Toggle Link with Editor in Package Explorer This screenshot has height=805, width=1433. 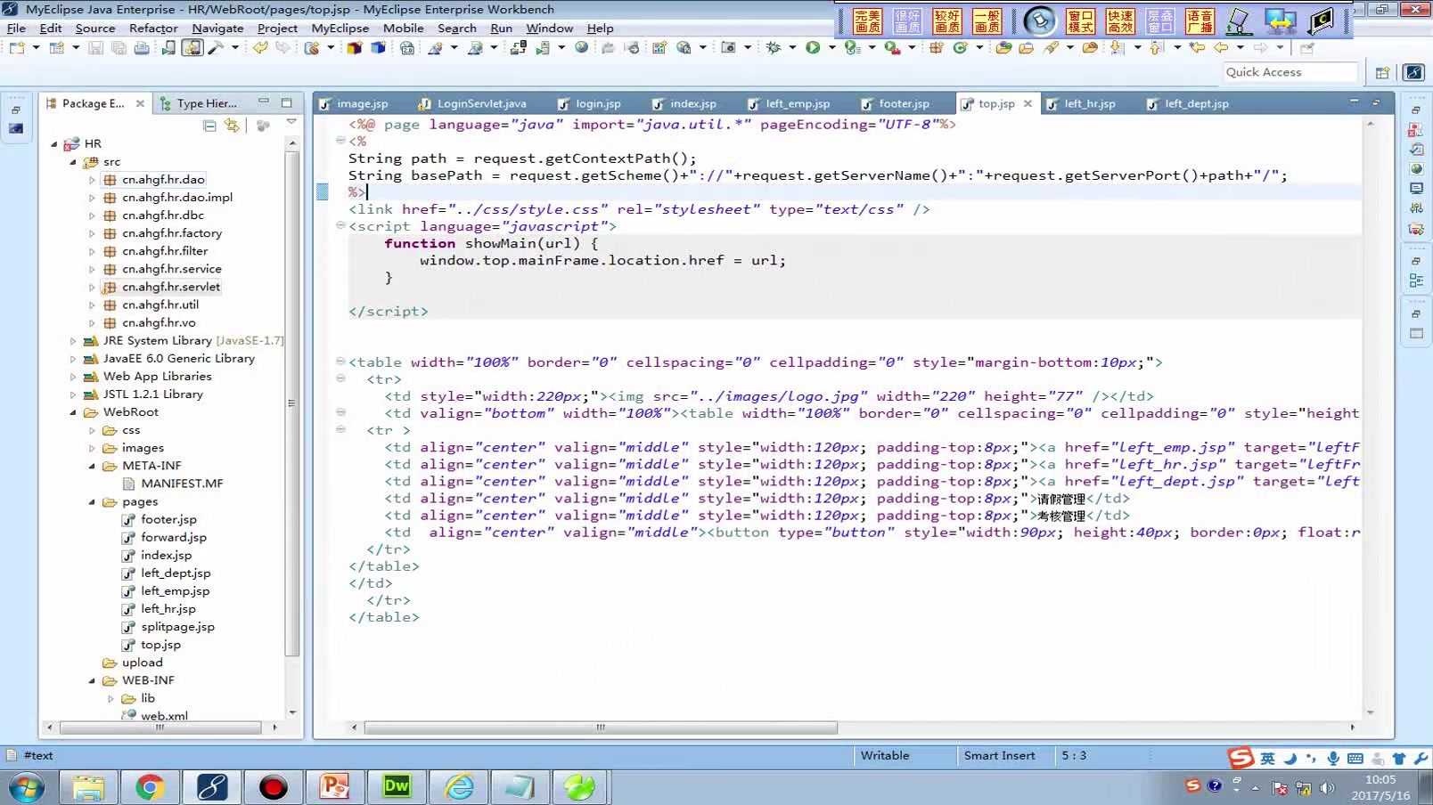[x=233, y=126]
